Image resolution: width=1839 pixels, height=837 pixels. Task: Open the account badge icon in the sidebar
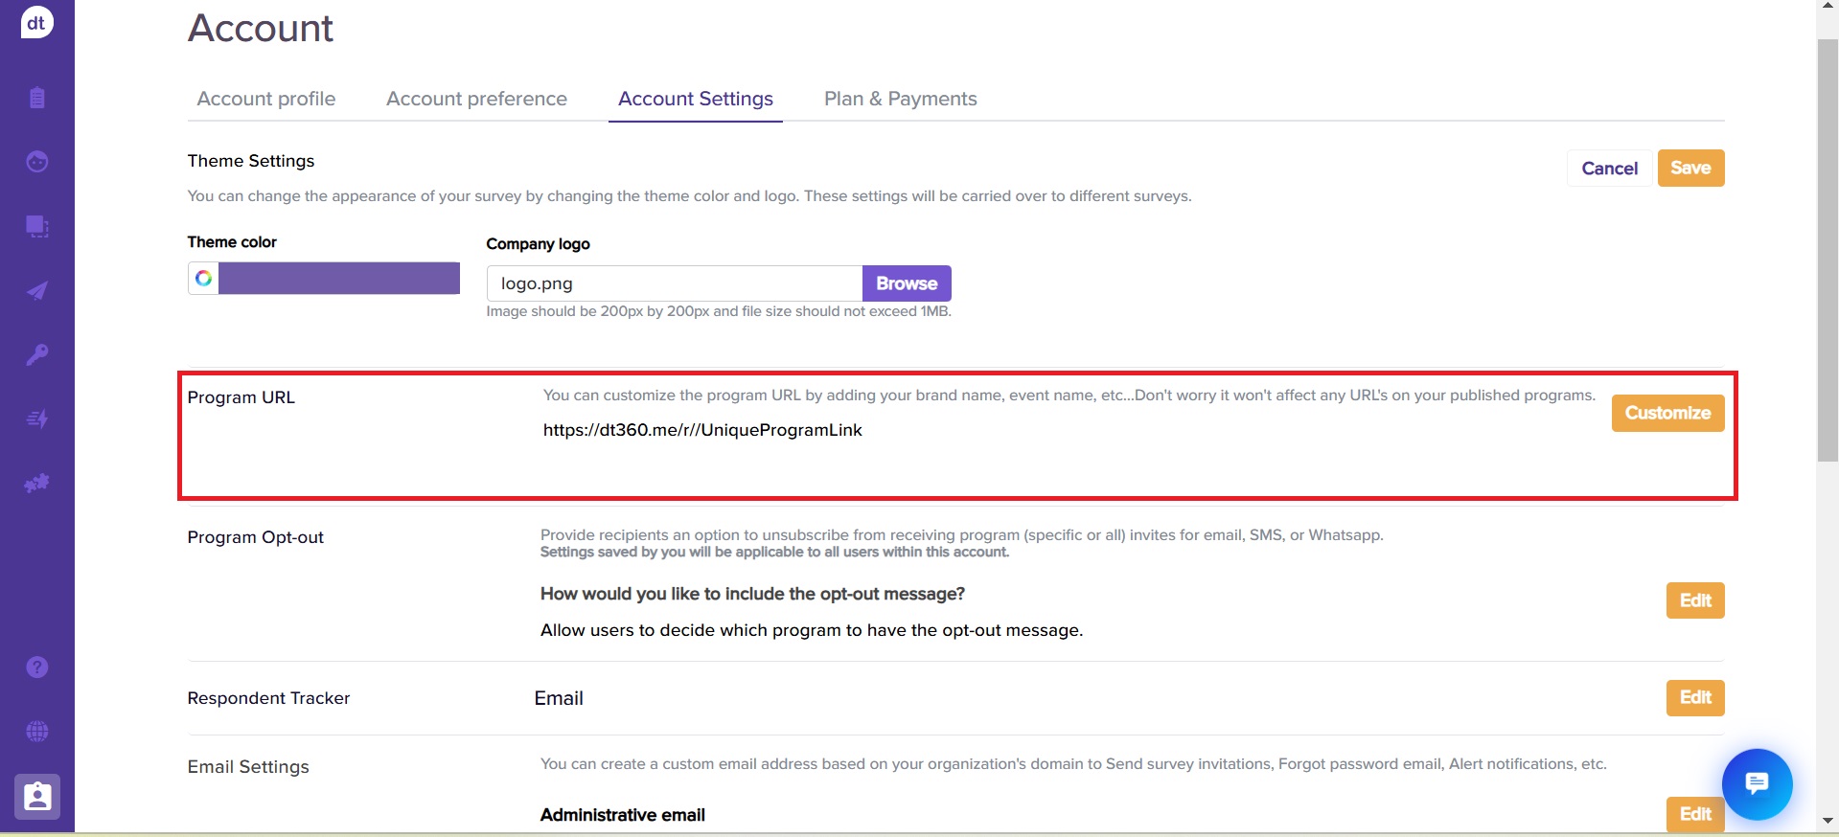pyautogui.click(x=37, y=797)
